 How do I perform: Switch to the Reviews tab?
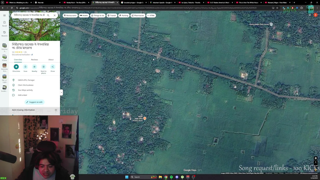click(34, 60)
